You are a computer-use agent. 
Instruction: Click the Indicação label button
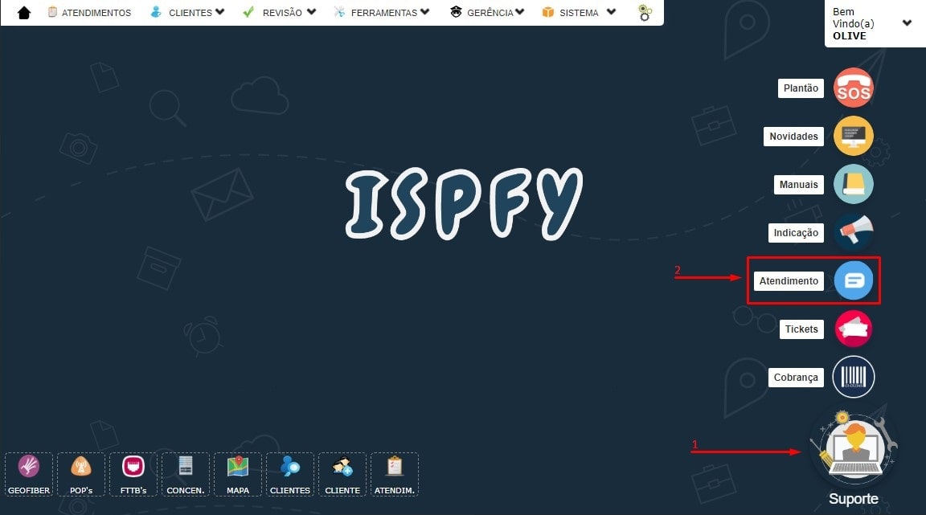pyautogui.click(x=796, y=233)
